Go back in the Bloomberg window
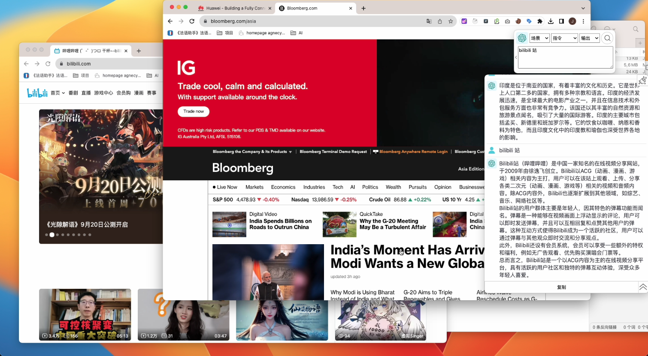This screenshot has height=356, width=648. [170, 21]
